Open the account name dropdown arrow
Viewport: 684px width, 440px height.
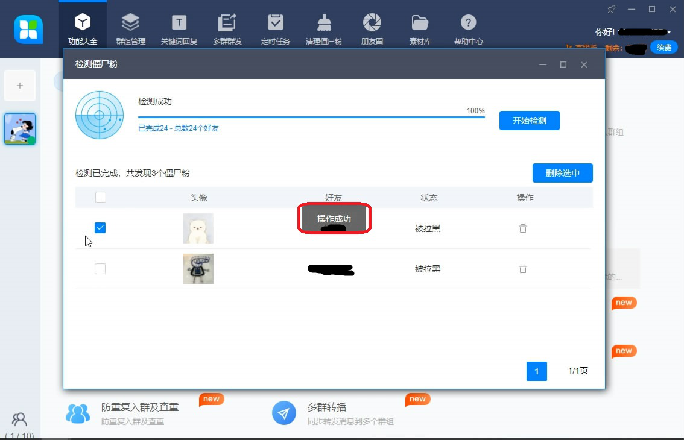(x=669, y=32)
